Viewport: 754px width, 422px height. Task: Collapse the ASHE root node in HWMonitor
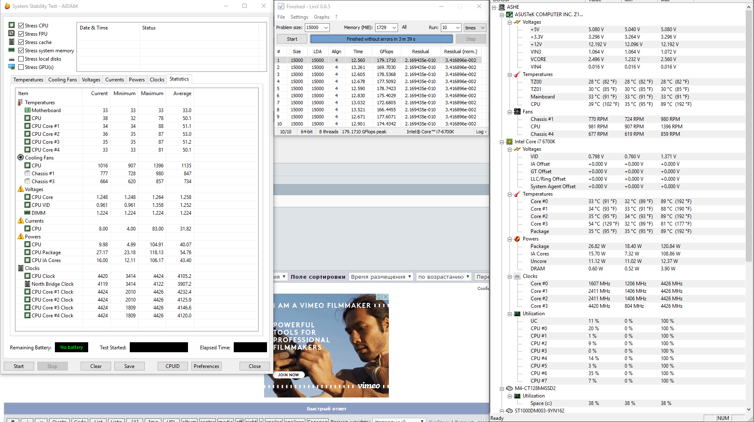tap(494, 7)
